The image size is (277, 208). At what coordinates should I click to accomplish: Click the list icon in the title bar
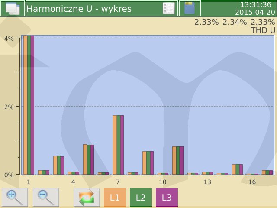click(x=168, y=8)
